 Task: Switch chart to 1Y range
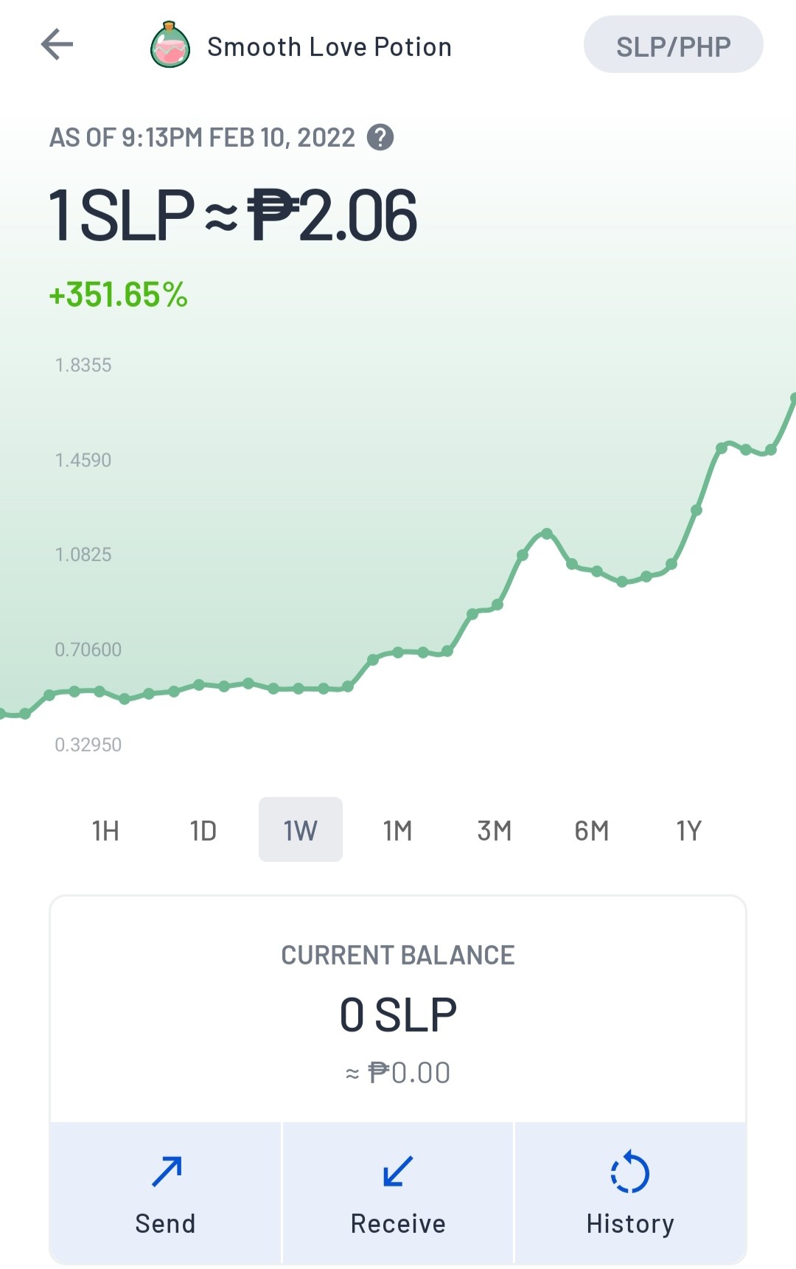(689, 830)
